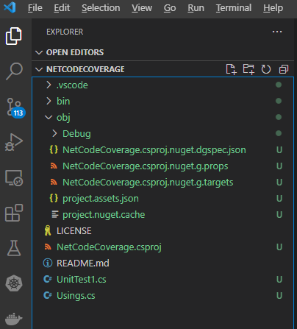Click the untracked U marker for project.assets.json
This screenshot has width=297, height=329.
point(279,198)
